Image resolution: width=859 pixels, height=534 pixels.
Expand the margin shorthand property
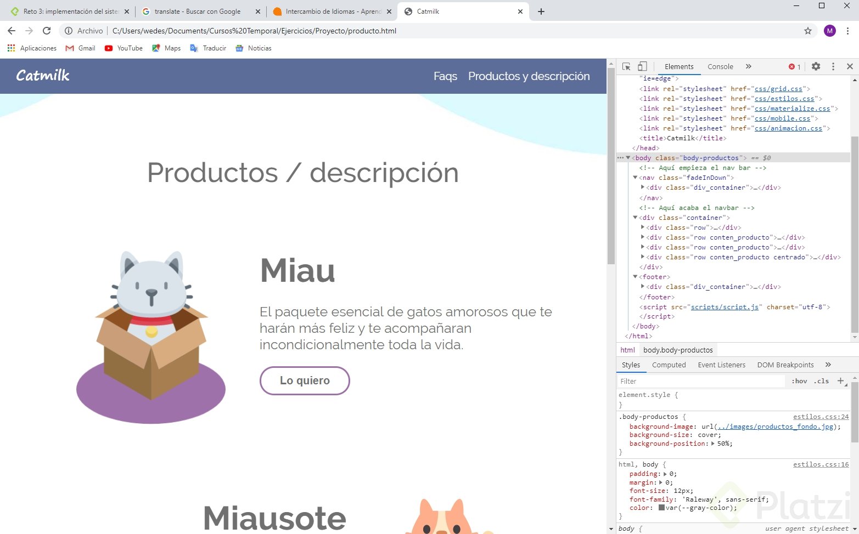661,482
